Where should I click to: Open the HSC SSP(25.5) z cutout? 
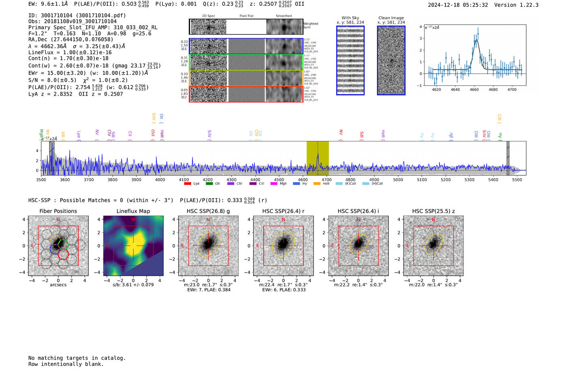[433, 246]
